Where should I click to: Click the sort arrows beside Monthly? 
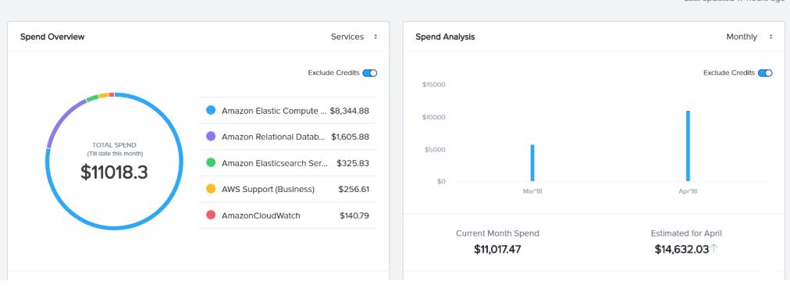pos(770,37)
